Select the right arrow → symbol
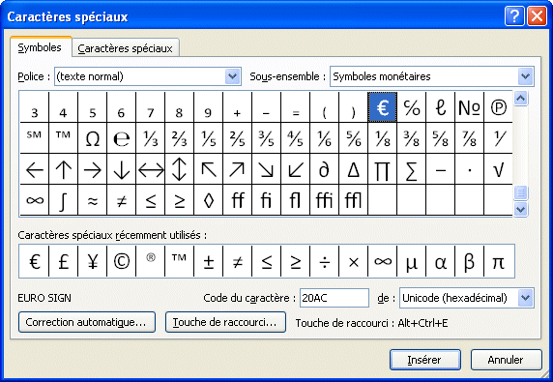Image resolution: width=553 pixels, height=382 pixels. click(x=93, y=169)
